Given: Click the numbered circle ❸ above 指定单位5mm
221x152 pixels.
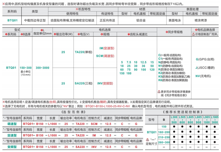Looking at the screenshot, I should click(42, 30).
